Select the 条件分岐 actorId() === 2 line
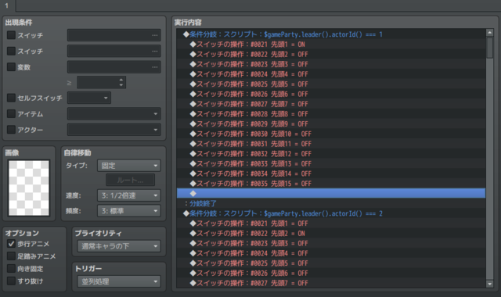The width and height of the screenshot is (501, 297). [331, 213]
